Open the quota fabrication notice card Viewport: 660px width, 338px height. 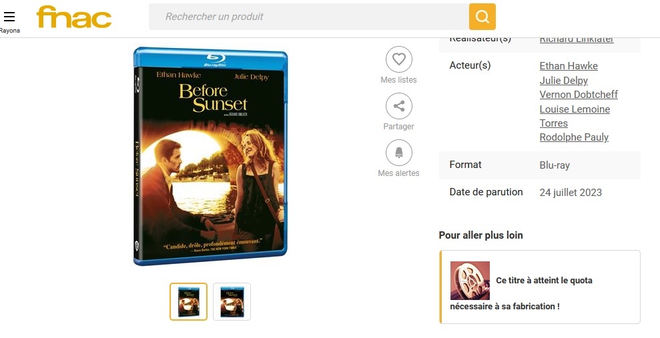tap(540, 287)
